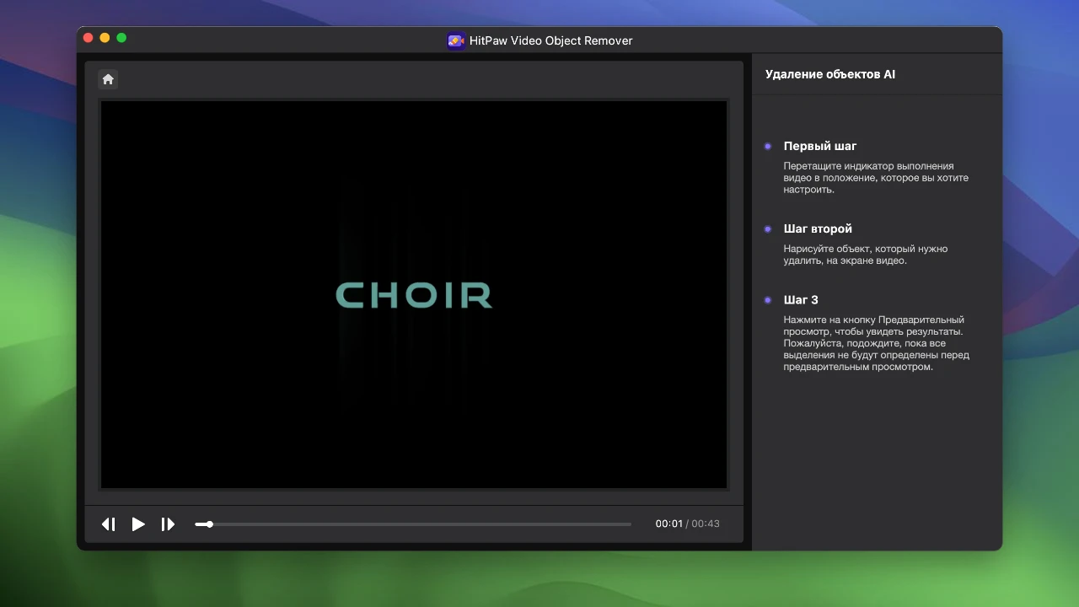Click the current time 00:01 label
The image size is (1079, 607).
click(668, 524)
